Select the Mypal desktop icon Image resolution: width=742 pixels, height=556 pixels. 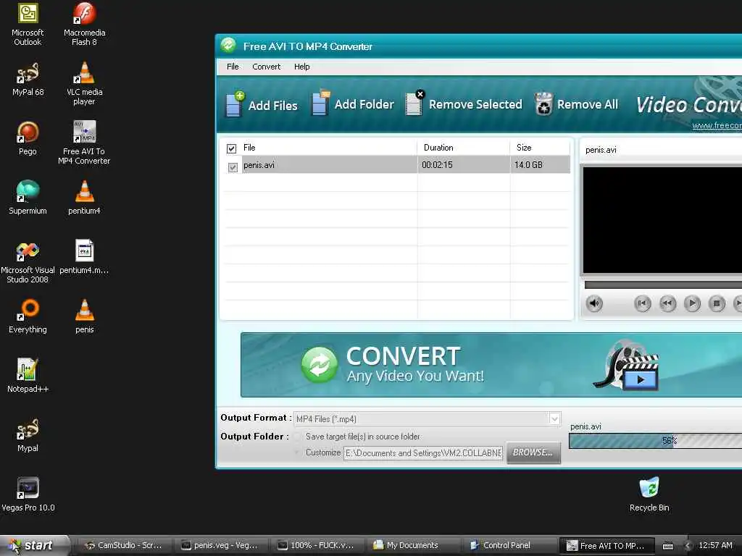[x=28, y=435]
